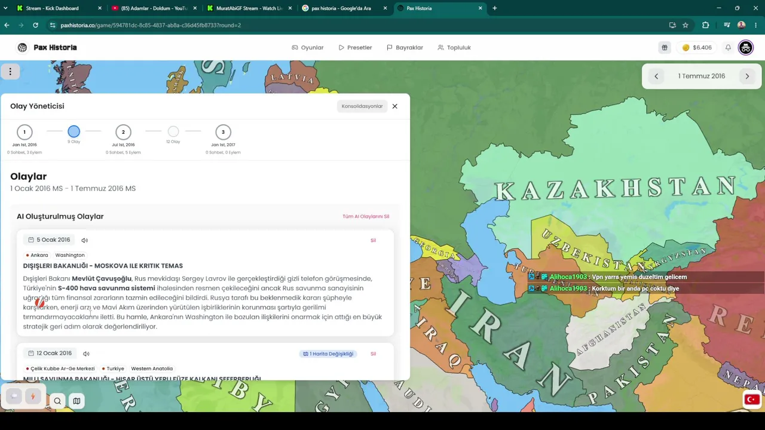Switch to the pax historia Google search tab
Screen dimensions: 765x430
pyautogui.click(x=344, y=8)
